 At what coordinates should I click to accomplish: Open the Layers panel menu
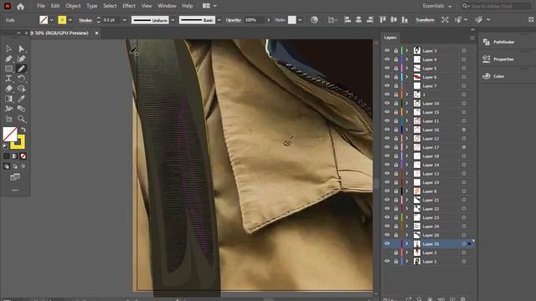click(x=472, y=38)
